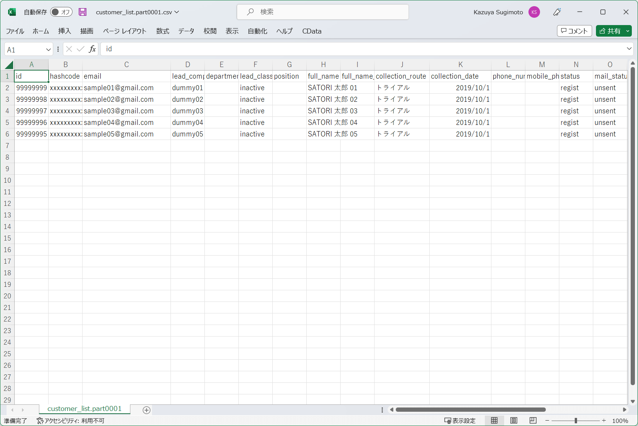Click next sheet navigation arrow
The width and height of the screenshot is (638, 426).
click(x=23, y=410)
